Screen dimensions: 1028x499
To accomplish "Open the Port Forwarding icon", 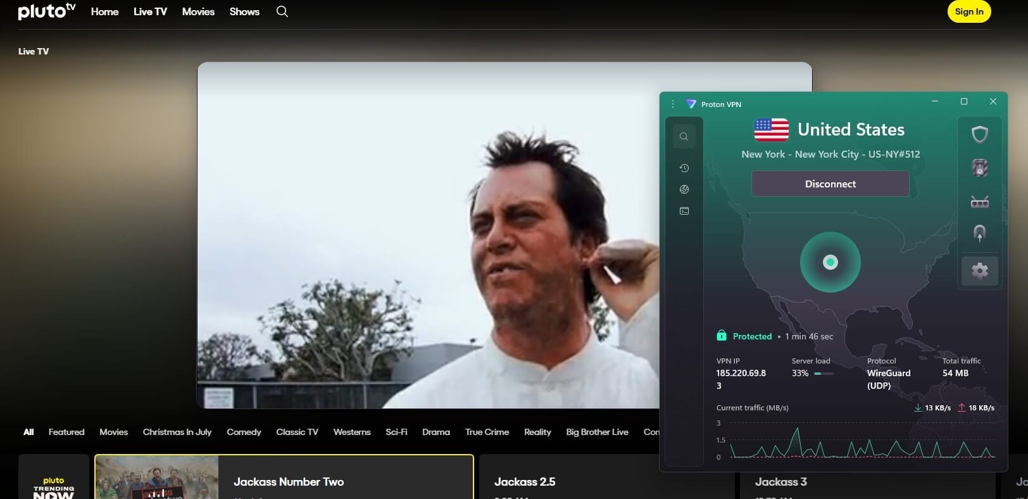I will pos(979,202).
